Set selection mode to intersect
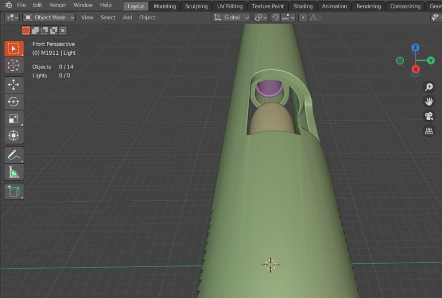The height and width of the screenshot is (298, 442). coord(63,30)
